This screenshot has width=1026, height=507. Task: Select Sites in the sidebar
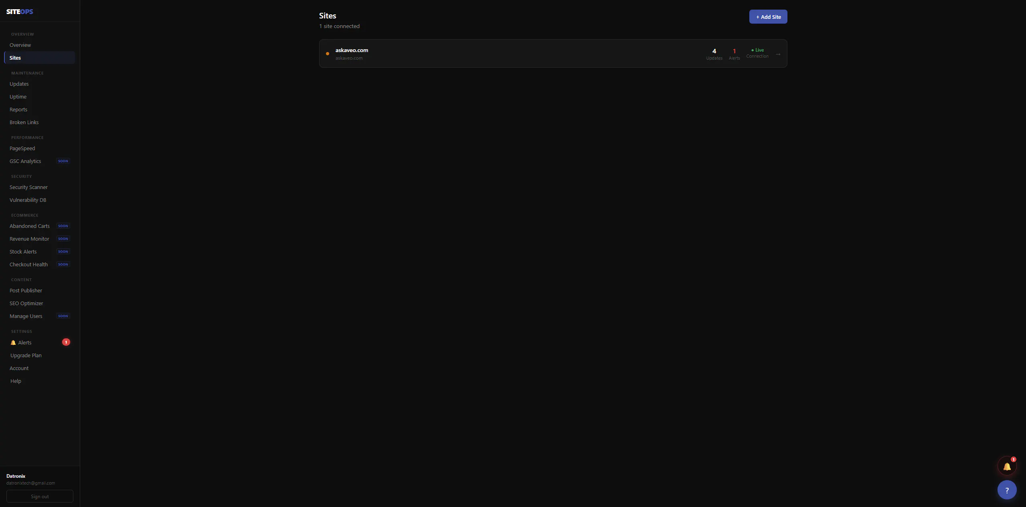[39, 58]
